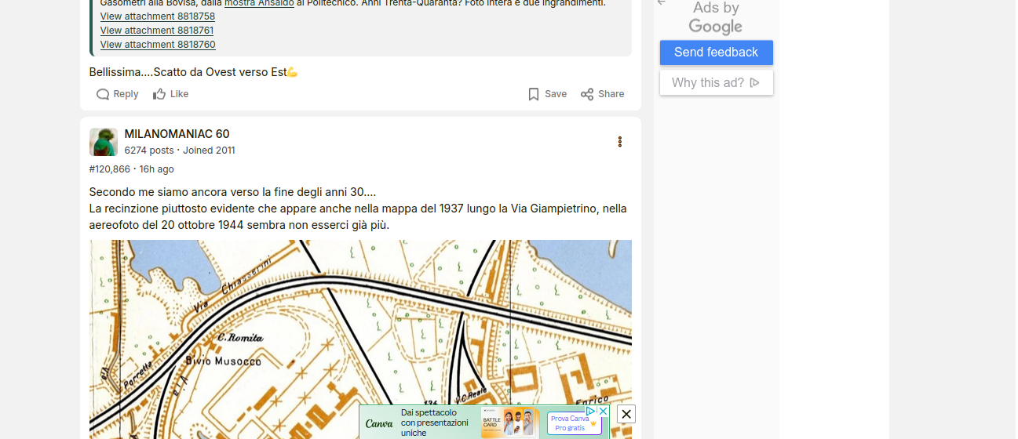
Task: Like the post with thumbs-up icon
Action: (159, 94)
